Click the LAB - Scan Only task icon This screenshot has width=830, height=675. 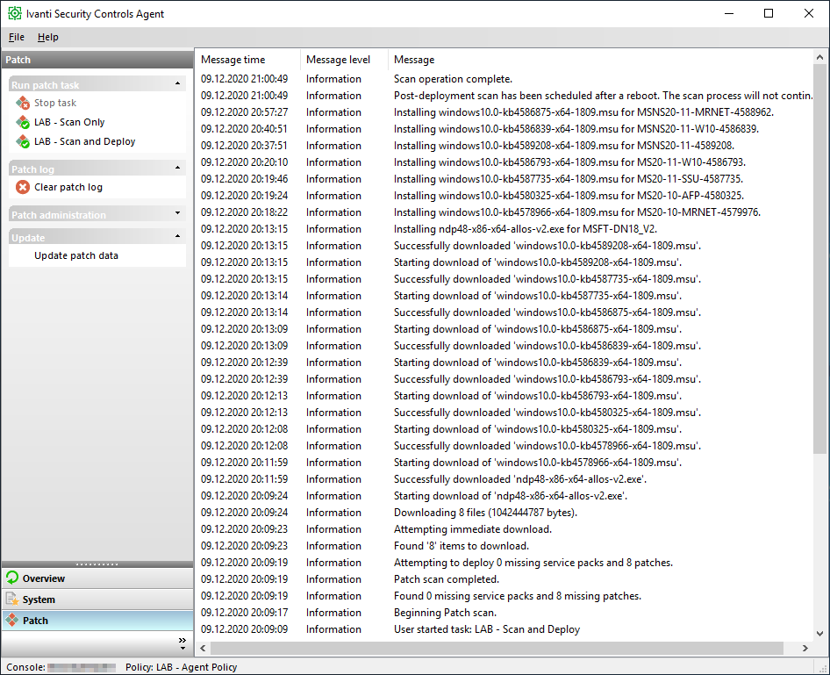click(x=23, y=122)
